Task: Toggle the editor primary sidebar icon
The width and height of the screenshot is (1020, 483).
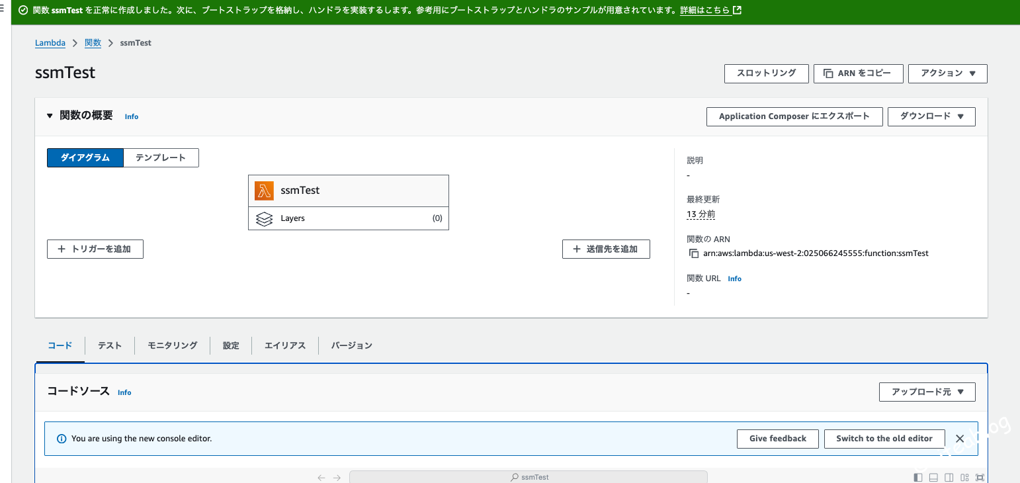Action: [918, 478]
